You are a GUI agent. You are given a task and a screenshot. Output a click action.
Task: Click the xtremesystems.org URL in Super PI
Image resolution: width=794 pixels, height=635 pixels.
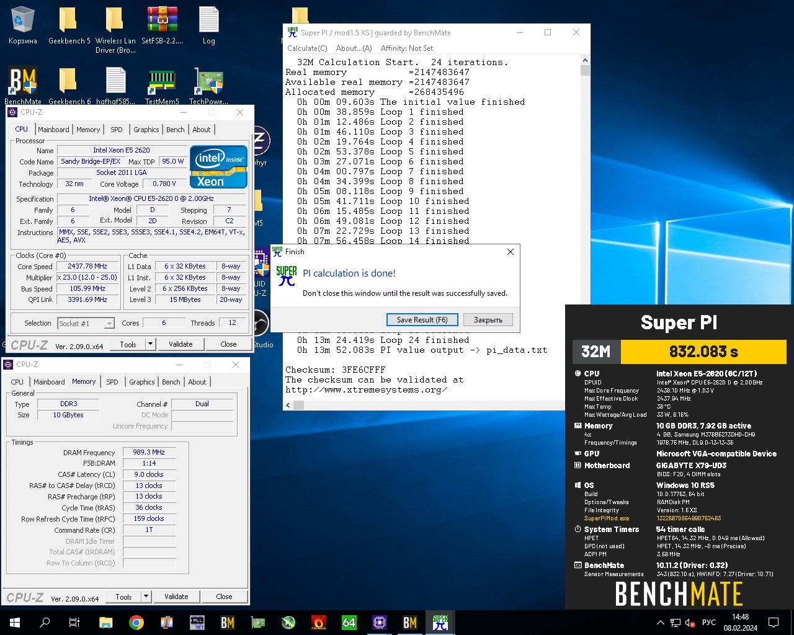[x=366, y=390]
